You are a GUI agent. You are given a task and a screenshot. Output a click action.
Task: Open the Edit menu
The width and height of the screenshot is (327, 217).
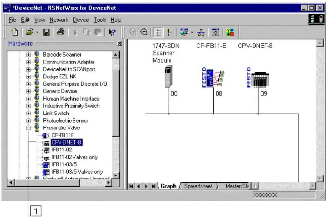point(25,20)
